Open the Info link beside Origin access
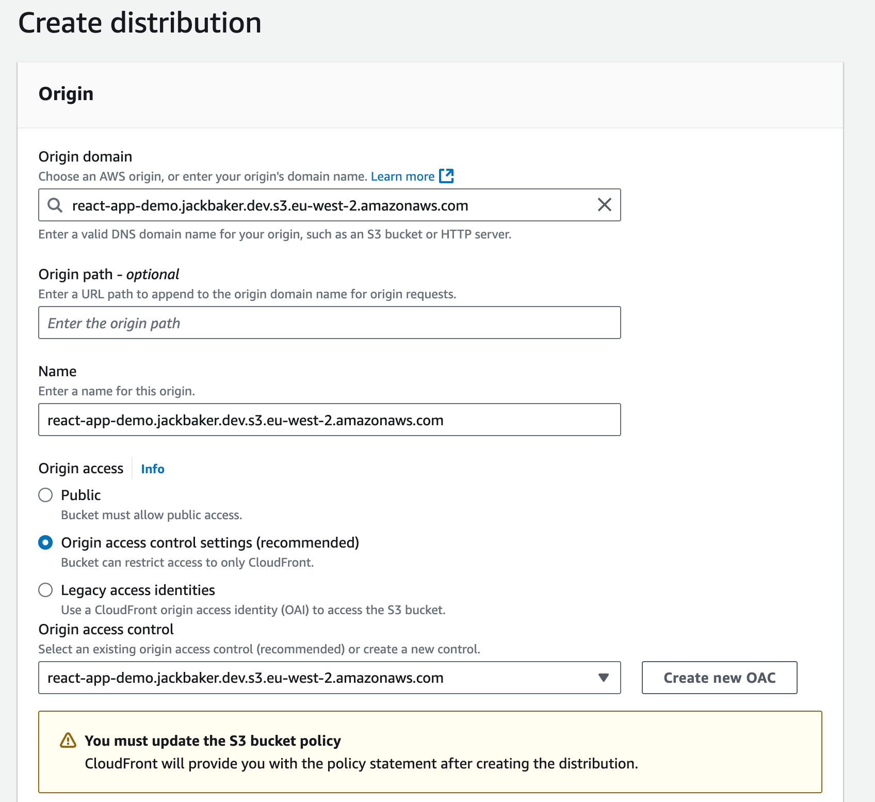875x802 pixels. tap(152, 469)
